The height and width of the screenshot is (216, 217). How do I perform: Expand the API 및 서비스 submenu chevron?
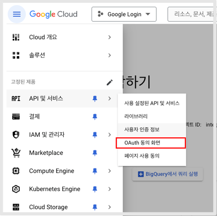pyautogui.click(x=110, y=99)
